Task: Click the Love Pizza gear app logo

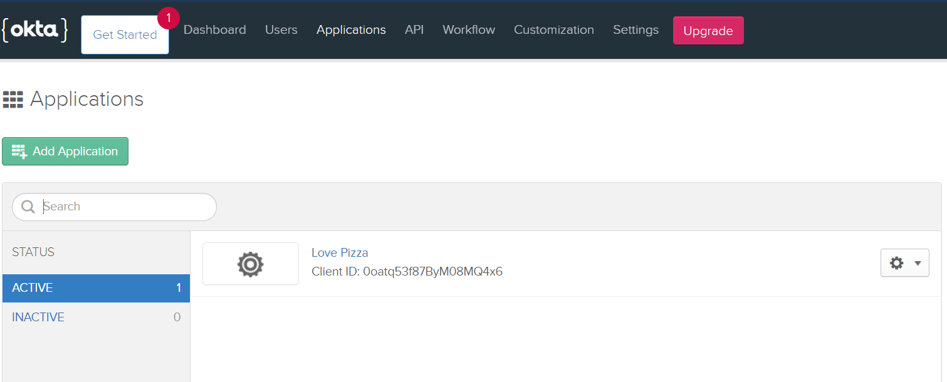Action: coord(251,264)
